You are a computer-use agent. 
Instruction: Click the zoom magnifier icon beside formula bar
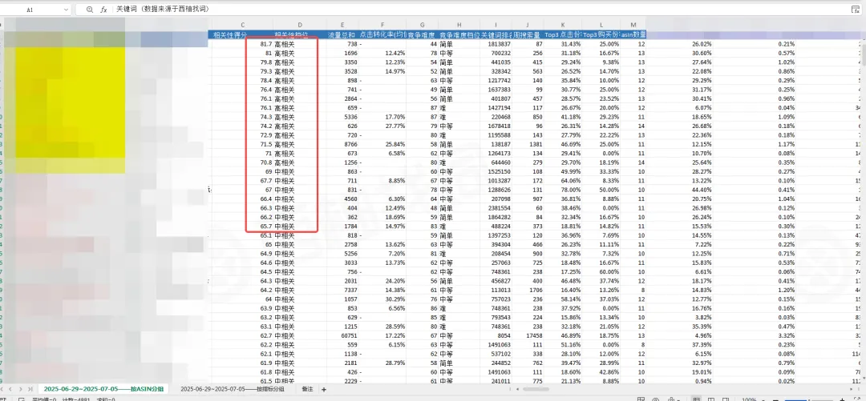pyautogui.click(x=90, y=10)
